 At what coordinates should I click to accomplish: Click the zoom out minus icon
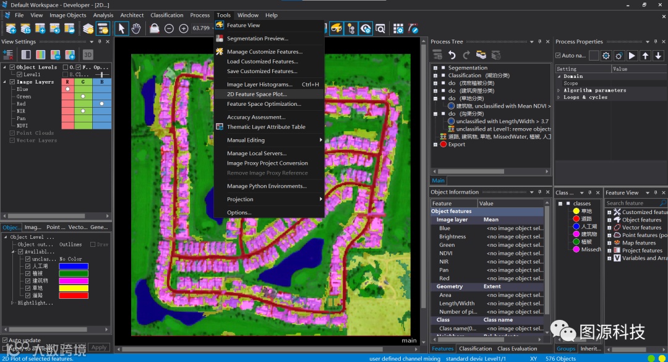(x=169, y=28)
